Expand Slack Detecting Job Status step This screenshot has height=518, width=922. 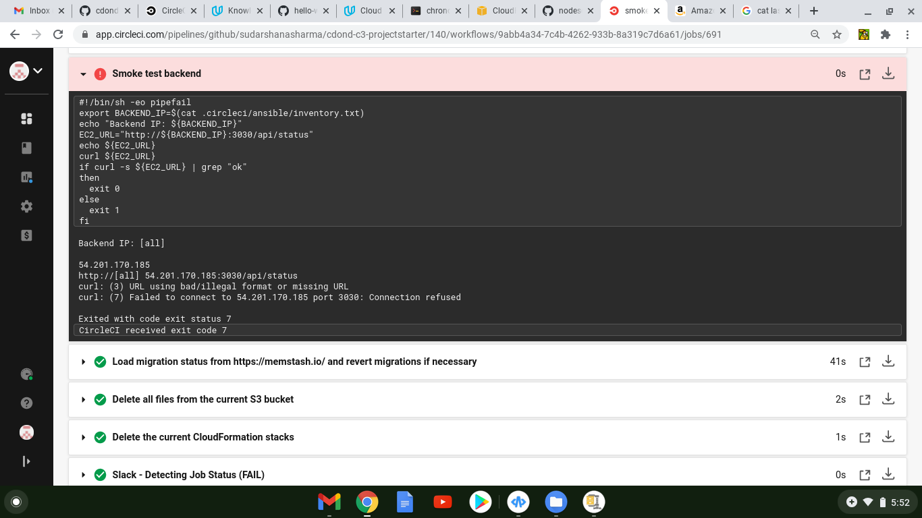[x=84, y=476]
